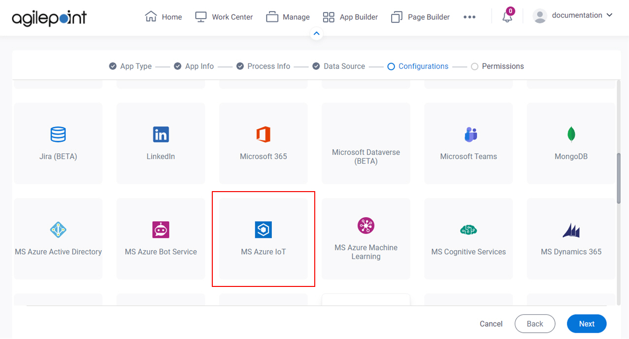Choose the Microsoft Dataverse (BETA) card
This screenshot has height=339, width=629.
366,143
